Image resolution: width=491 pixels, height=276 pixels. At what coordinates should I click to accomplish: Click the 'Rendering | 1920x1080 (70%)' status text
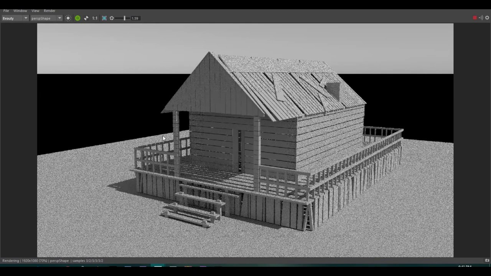coord(25,261)
